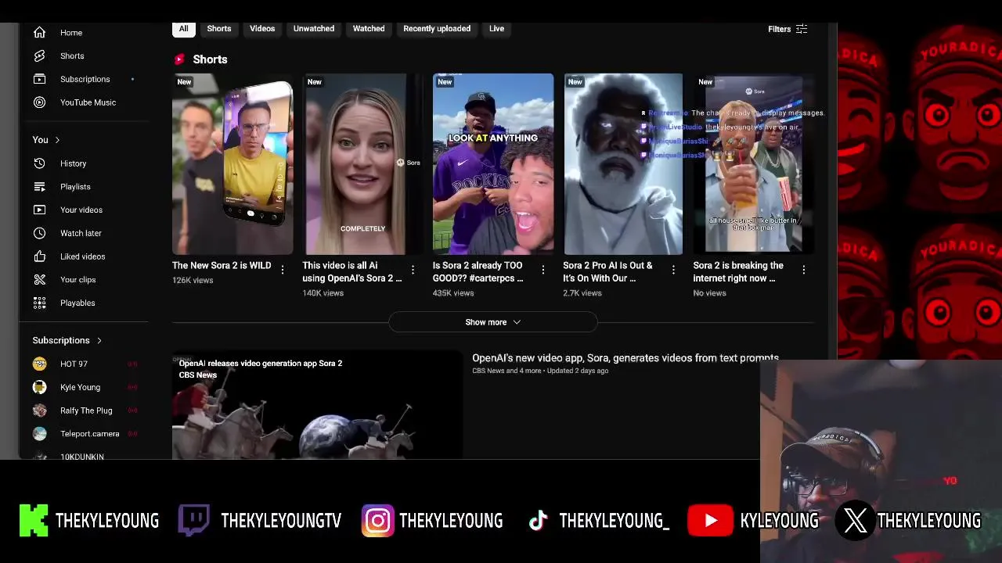Play Short thumbnail with man in yellow shirt

[x=232, y=164]
